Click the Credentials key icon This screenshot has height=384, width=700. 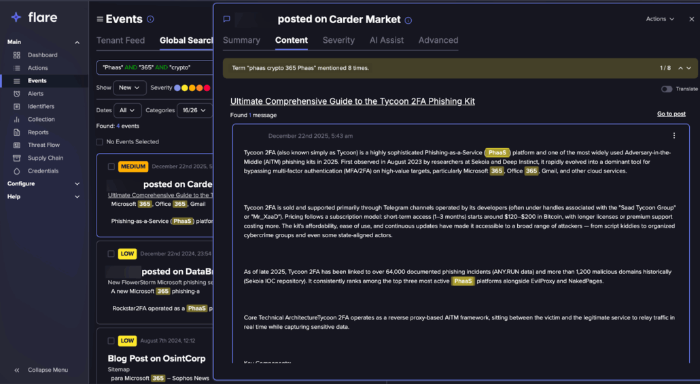tap(17, 171)
